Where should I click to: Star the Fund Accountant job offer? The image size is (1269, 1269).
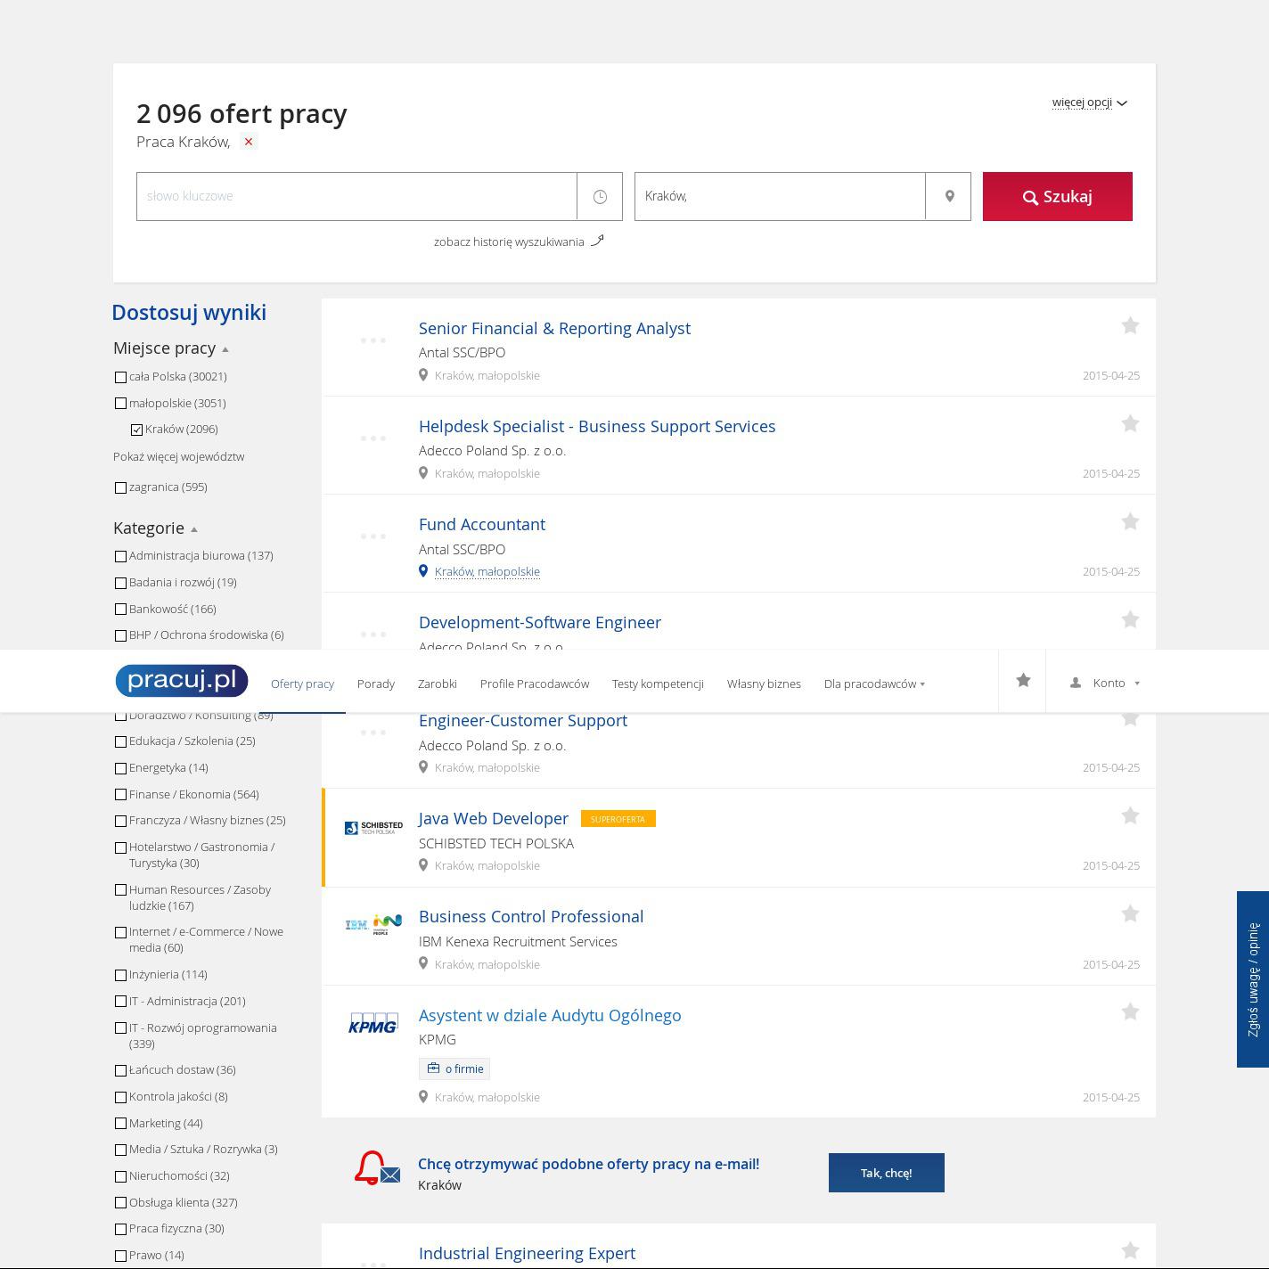pos(1130,522)
